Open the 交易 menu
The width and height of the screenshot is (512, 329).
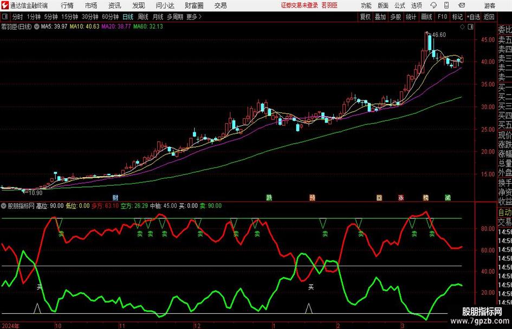pyautogui.click(x=221, y=5)
